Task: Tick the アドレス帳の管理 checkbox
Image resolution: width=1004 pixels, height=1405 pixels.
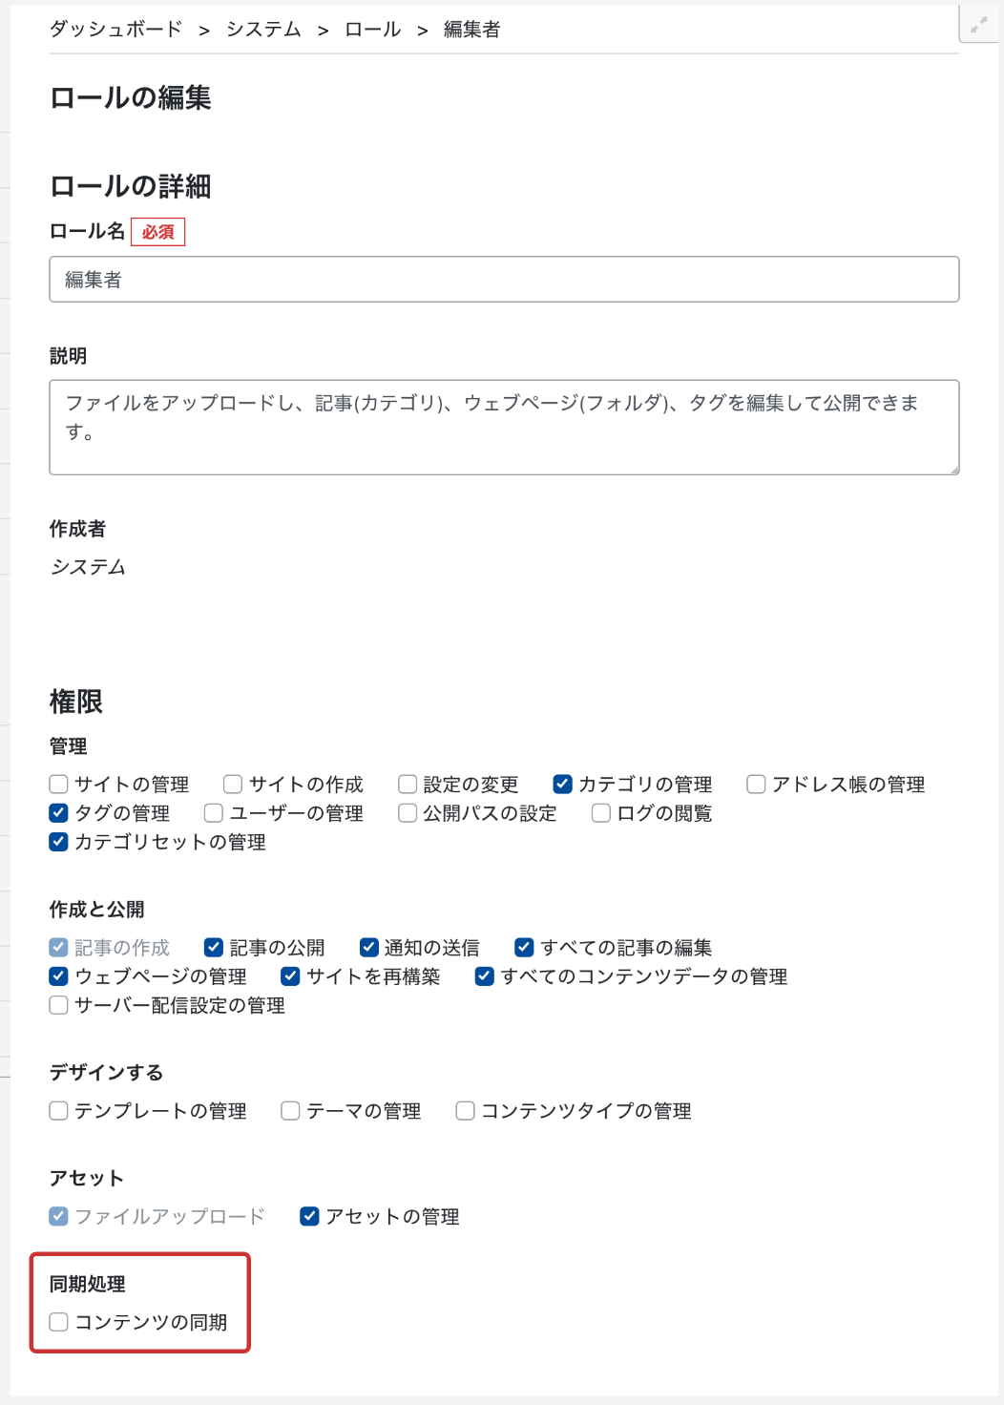Action: 756,785
